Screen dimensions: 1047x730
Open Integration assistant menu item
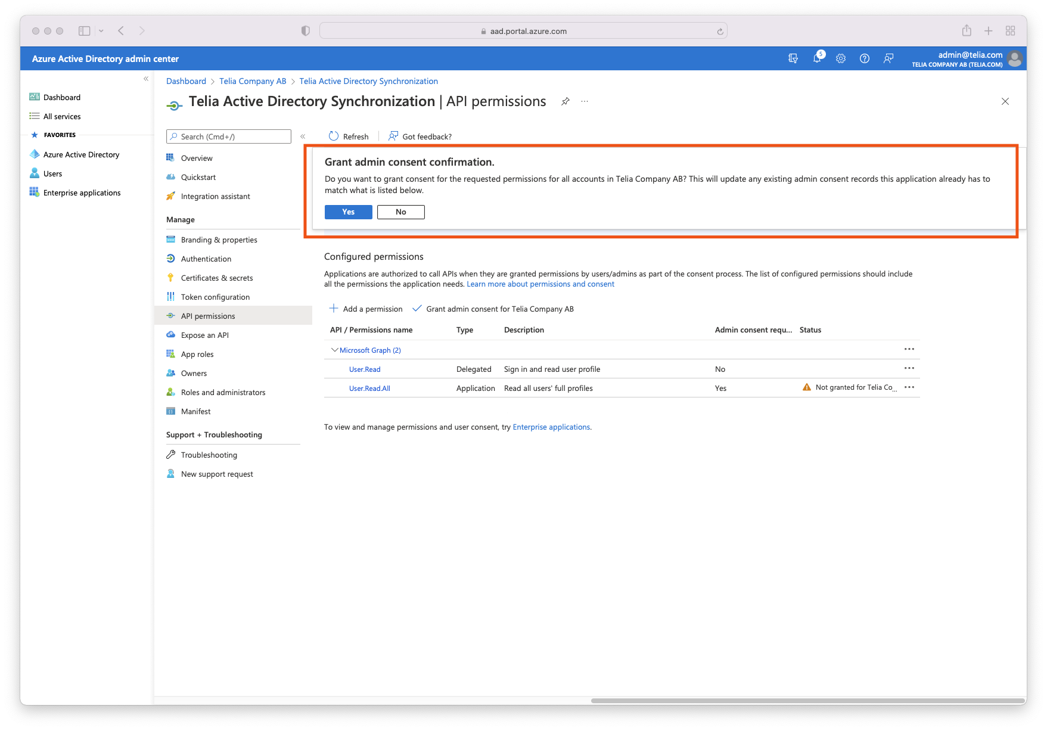tap(215, 196)
